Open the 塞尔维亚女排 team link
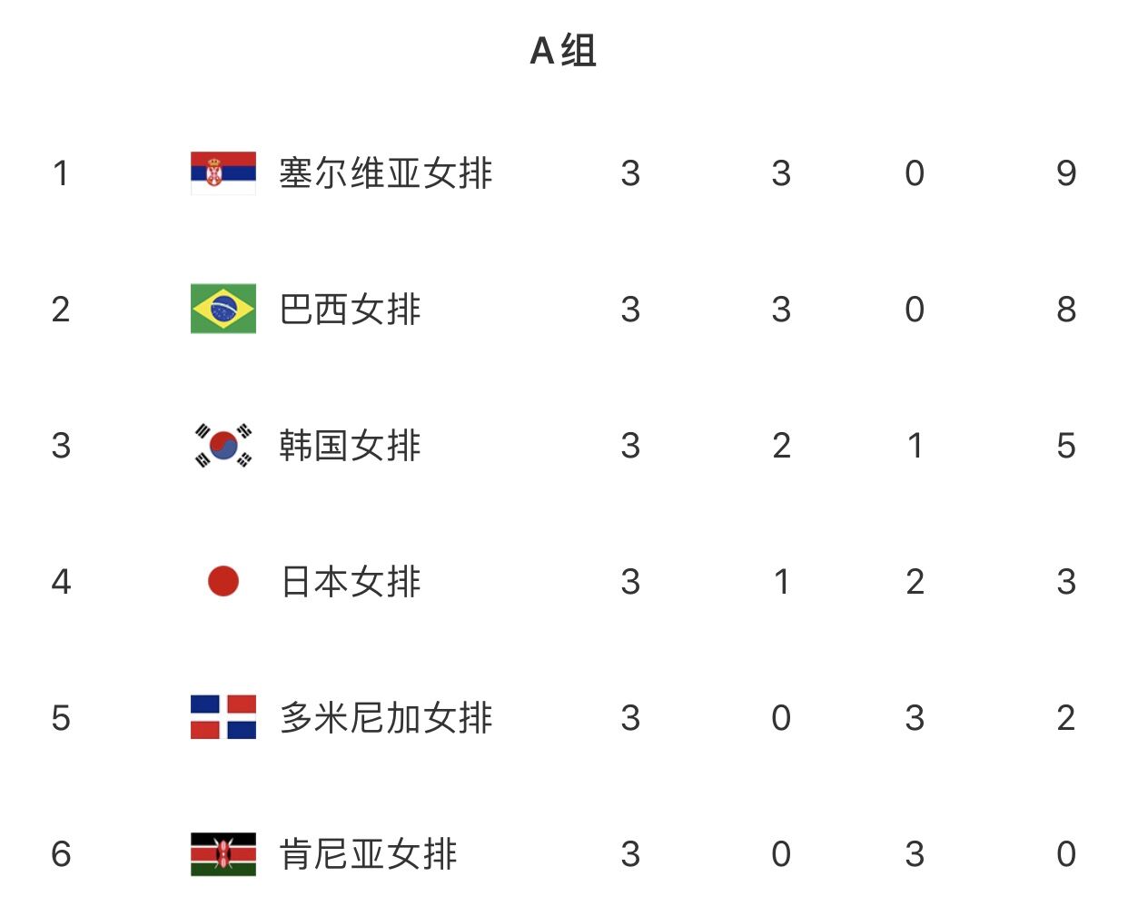 (x=385, y=172)
